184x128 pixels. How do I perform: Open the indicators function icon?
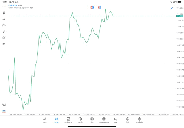(x=4, y=31)
